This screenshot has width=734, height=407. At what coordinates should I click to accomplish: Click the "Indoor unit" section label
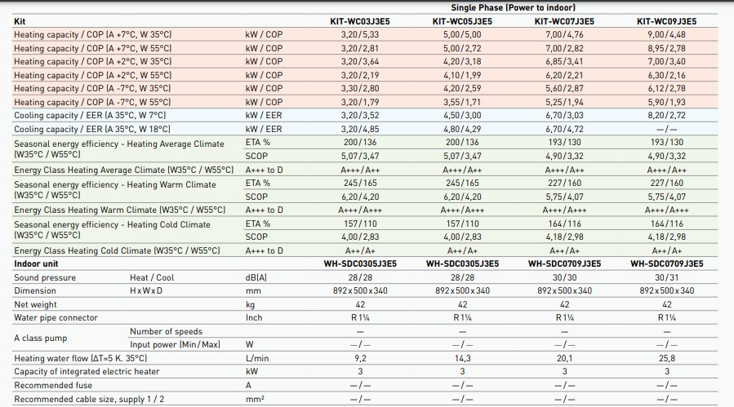coord(36,264)
